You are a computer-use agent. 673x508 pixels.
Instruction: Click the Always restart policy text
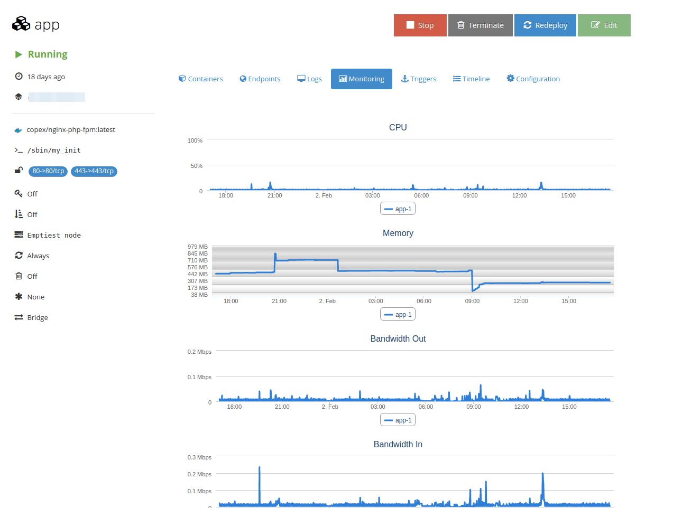click(x=38, y=256)
